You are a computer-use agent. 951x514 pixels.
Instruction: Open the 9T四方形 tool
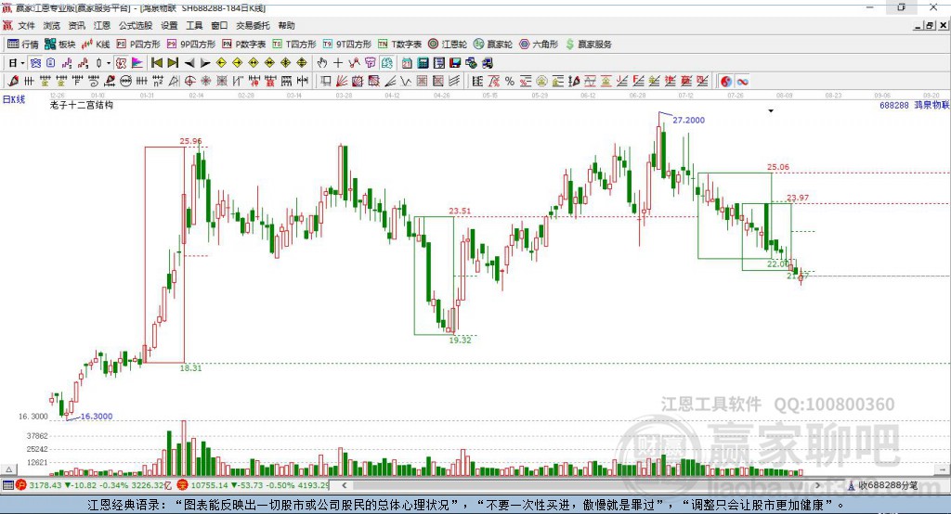346,45
